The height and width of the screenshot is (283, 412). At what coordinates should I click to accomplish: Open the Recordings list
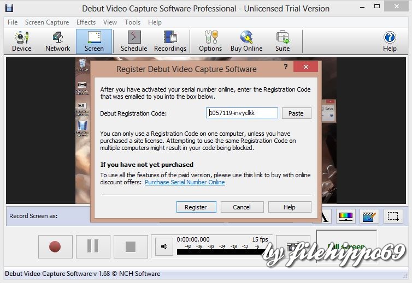point(170,41)
